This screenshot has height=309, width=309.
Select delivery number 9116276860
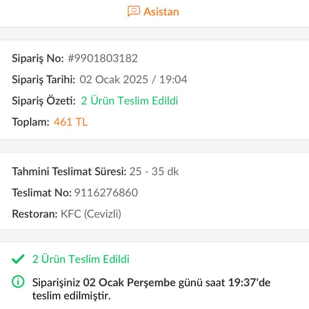pos(106,193)
